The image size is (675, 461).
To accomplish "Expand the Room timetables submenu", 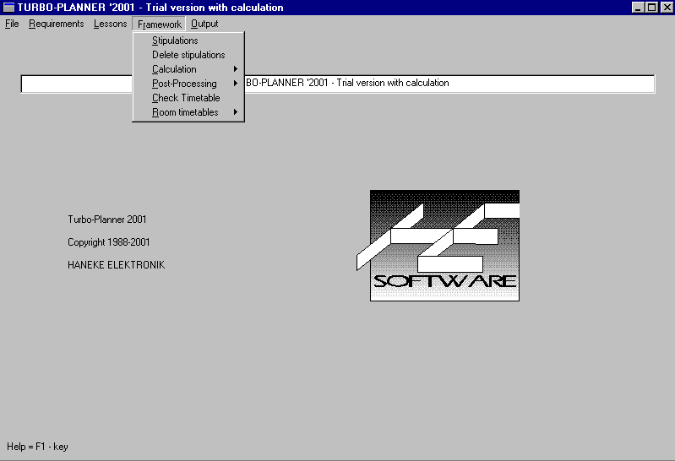I will (x=188, y=112).
